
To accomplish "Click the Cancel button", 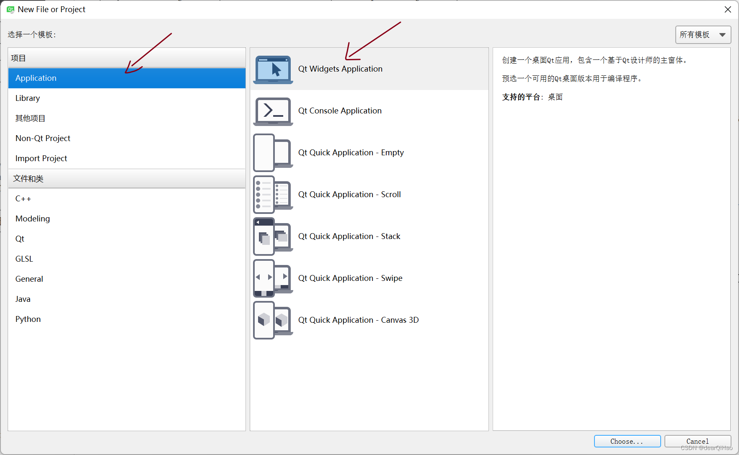I will click(x=698, y=441).
